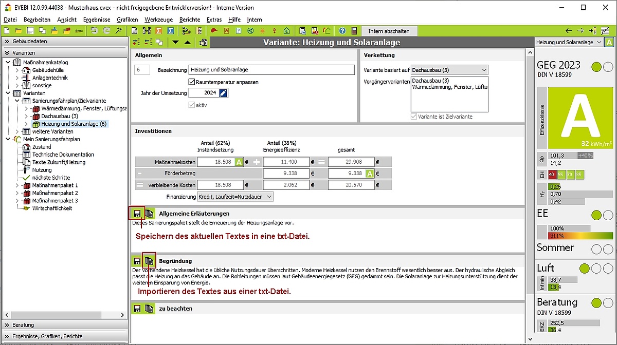Screen dimensions: 617x345
Task: Select 'Dachausbau (3)' in the variants tree
Action: pos(60,117)
